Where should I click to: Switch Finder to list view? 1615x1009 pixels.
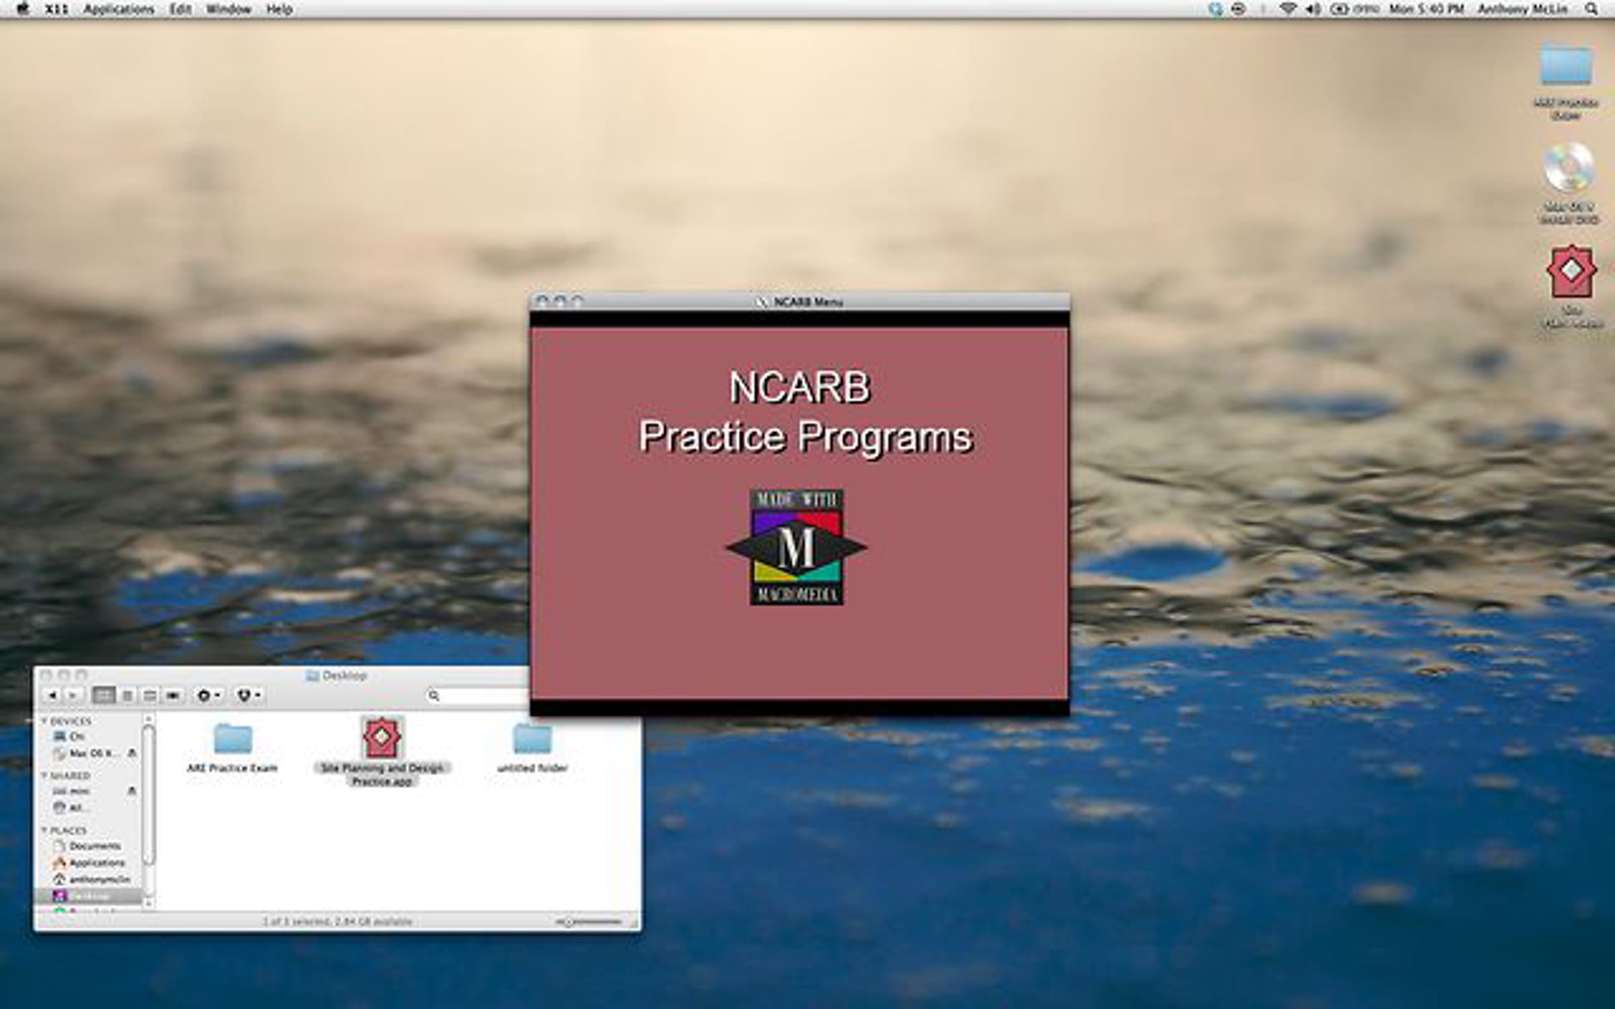[x=127, y=696]
